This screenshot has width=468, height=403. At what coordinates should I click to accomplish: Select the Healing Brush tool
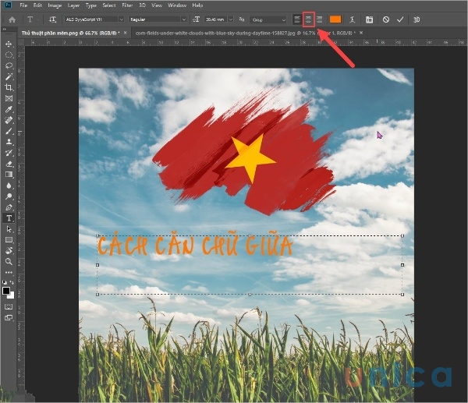[x=9, y=120]
